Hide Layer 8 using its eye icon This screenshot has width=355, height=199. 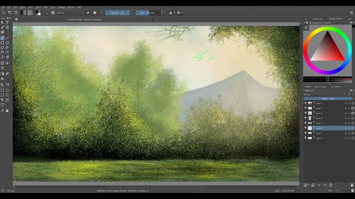pos(305,128)
